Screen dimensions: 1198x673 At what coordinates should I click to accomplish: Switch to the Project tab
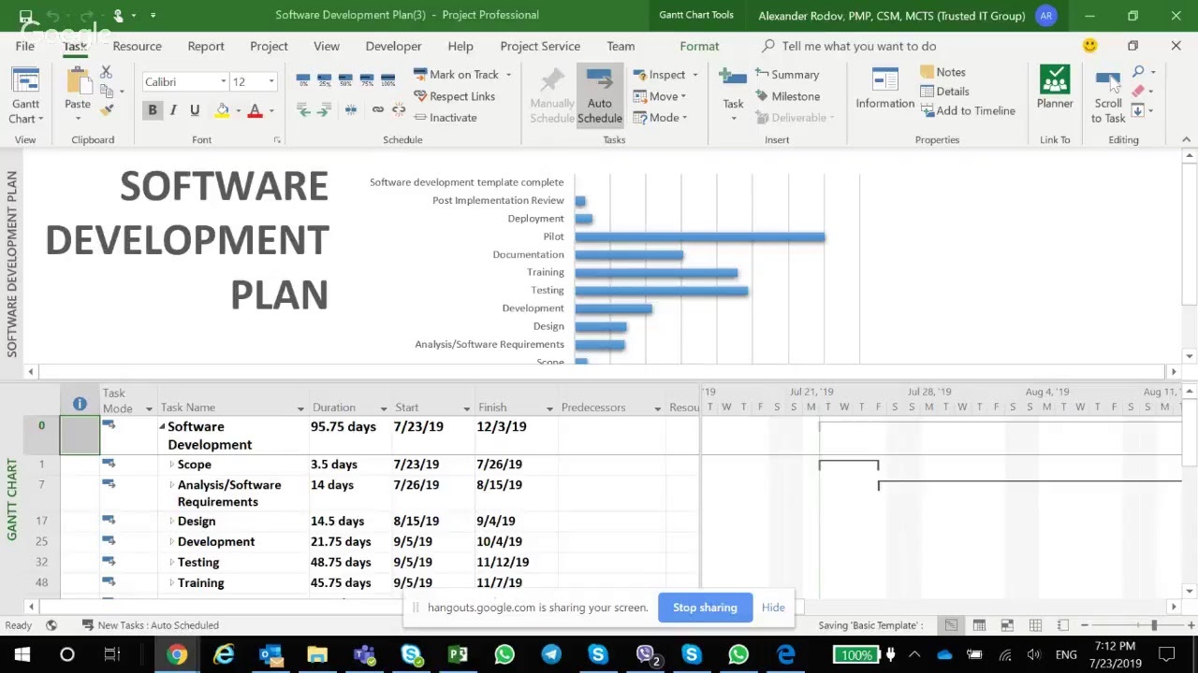tap(269, 46)
